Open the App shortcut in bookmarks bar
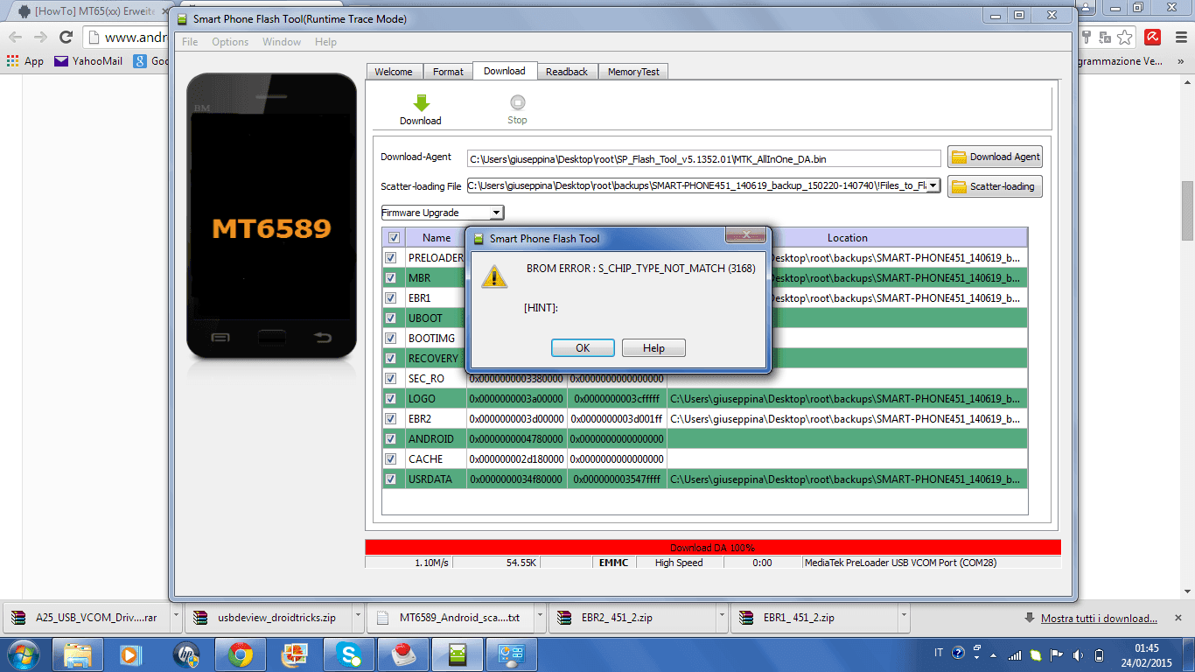The width and height of the screenshot is (1195, 672). (24, 61)
